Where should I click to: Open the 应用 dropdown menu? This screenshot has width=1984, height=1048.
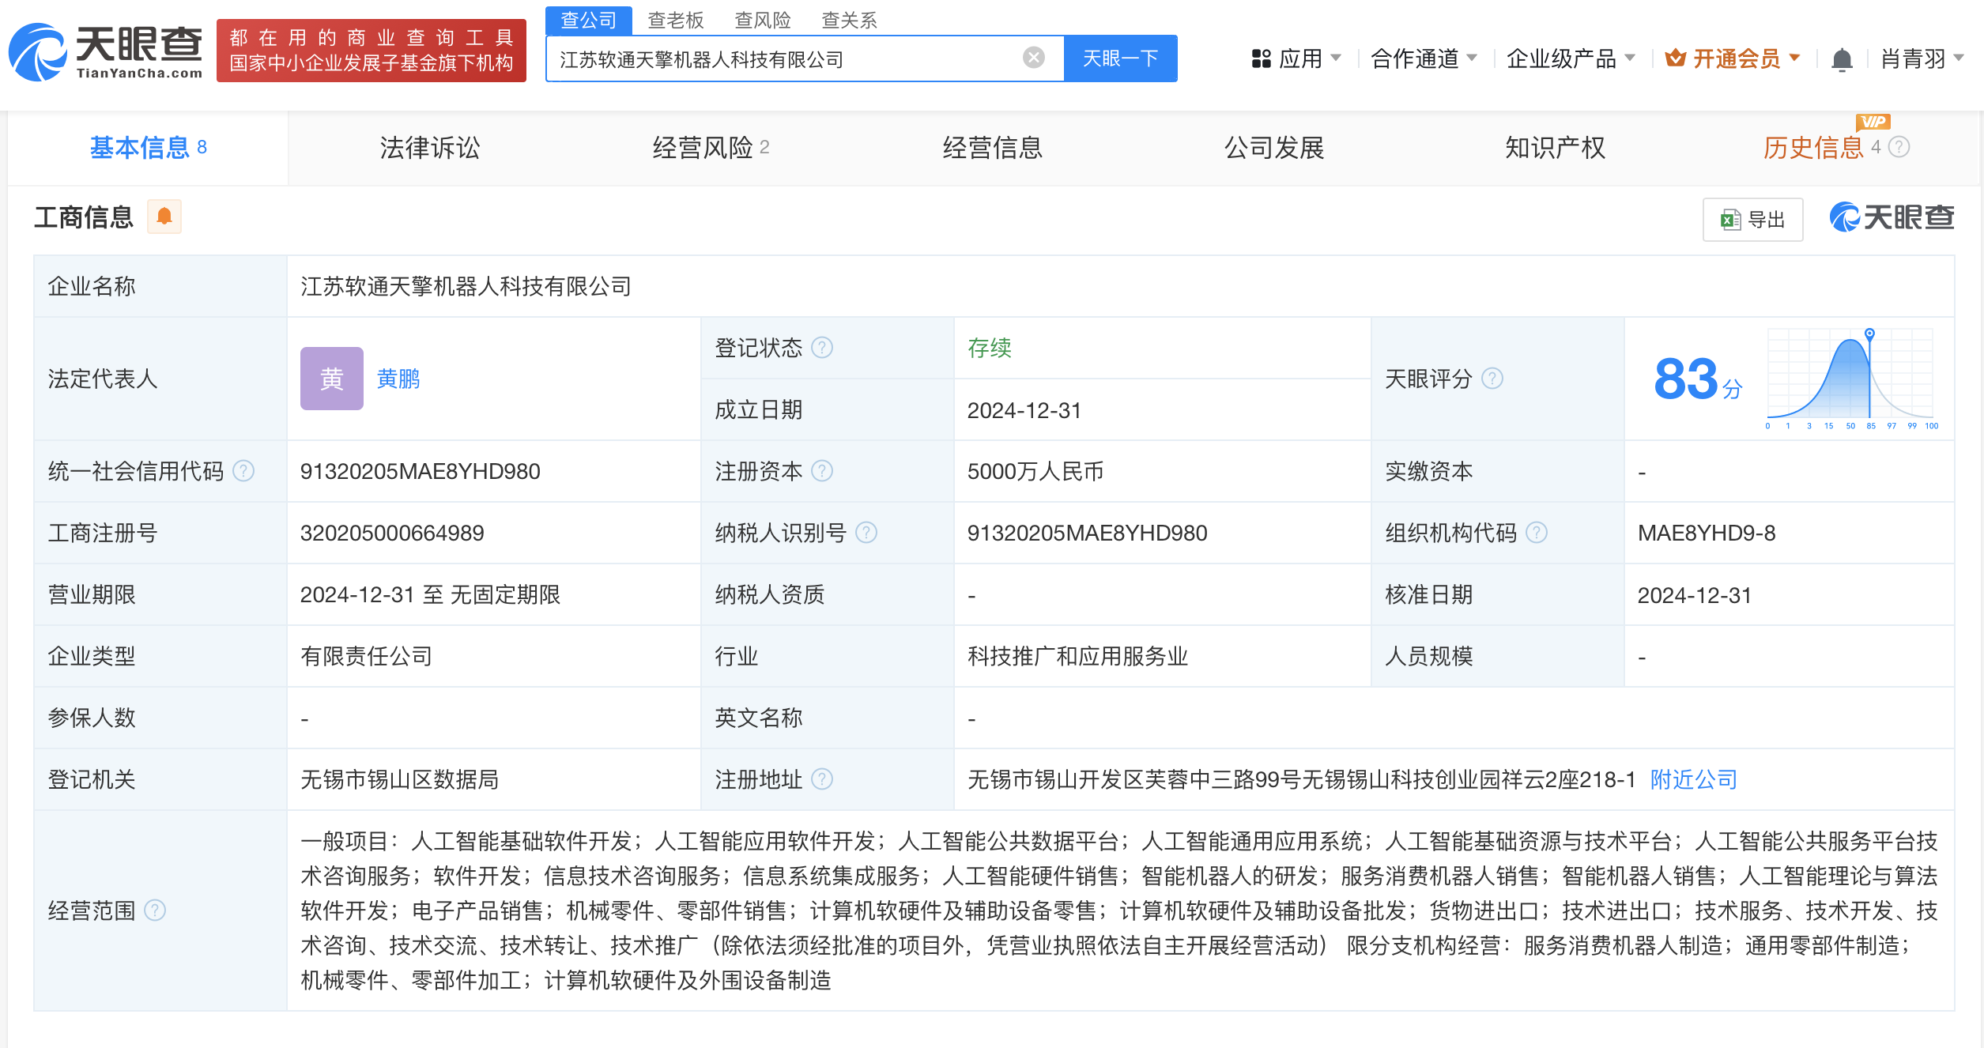point(1296,58)
